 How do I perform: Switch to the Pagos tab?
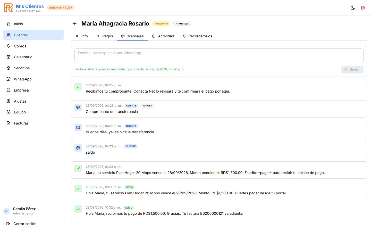(105, 36)
